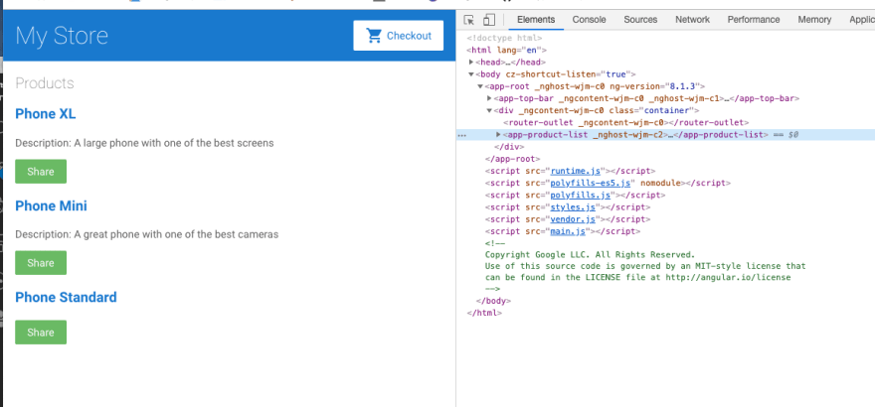Open the runtime.js script link
Viewport: 875px width, 407px height.
[576, 171]
